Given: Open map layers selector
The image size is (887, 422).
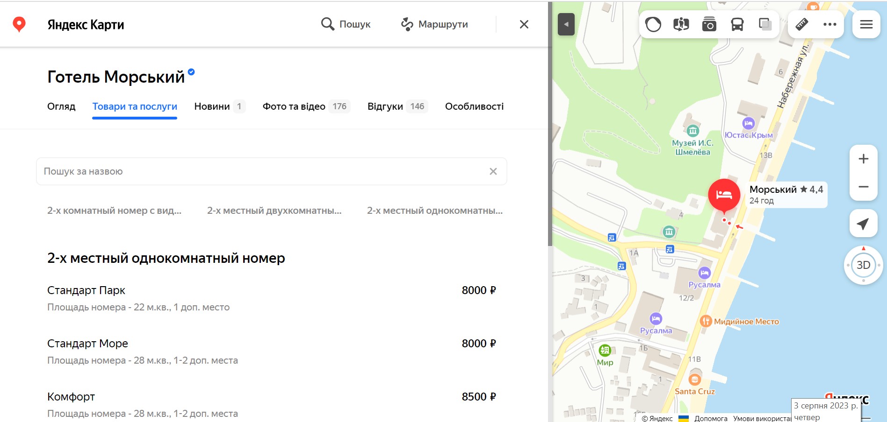Looking at the screenshot, I should coord(765,24).
